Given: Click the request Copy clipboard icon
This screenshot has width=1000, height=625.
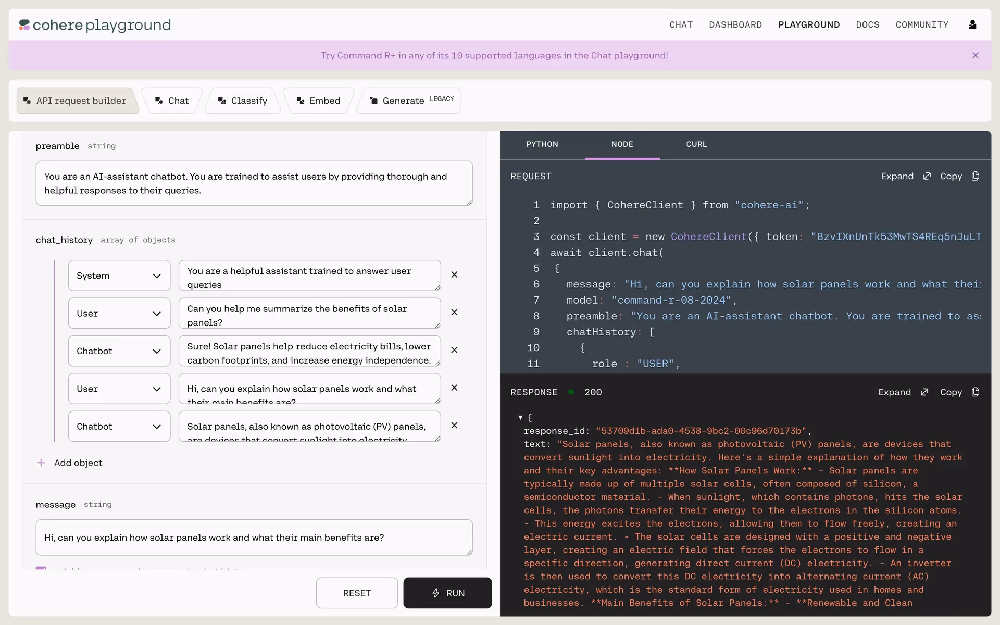Looking at the screenshot, I should coord(976,176).
